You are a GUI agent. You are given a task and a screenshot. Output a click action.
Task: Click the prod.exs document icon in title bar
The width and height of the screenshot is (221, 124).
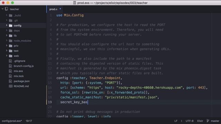click(x=75, y=3)
